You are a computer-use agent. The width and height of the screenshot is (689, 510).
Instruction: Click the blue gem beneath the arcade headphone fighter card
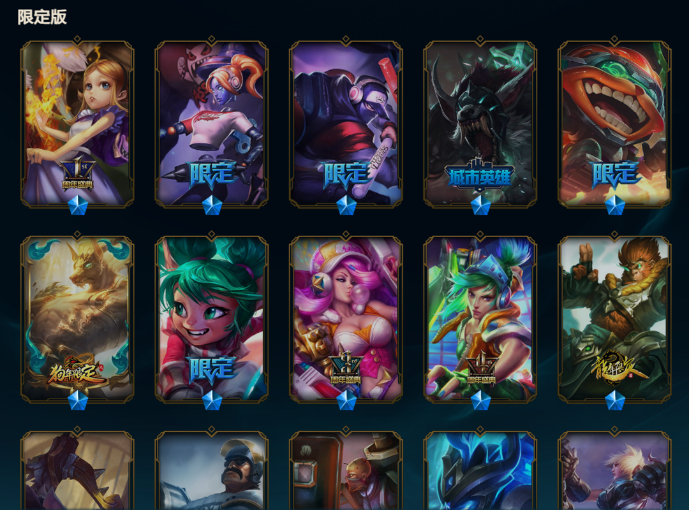[x=480, y=400]
